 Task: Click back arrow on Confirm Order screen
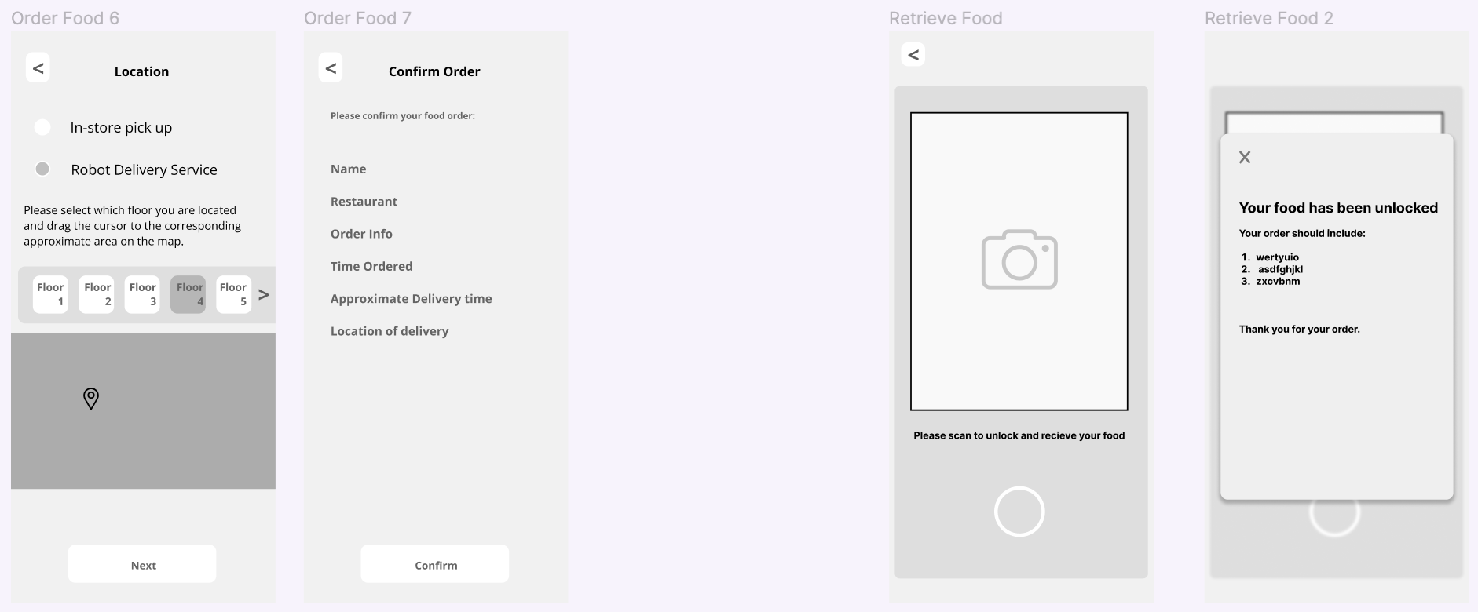[x=331, y=68]
